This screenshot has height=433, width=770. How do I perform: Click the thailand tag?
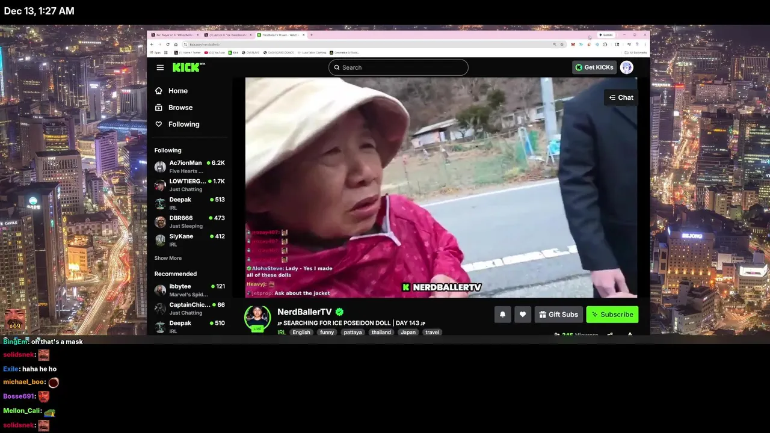click(x=381, y=332)
